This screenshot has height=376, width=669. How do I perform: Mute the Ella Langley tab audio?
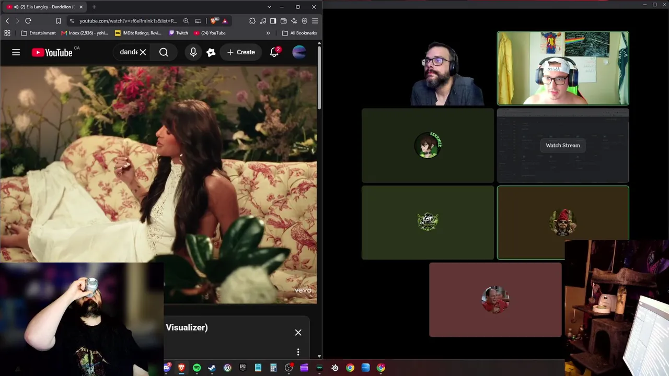tap(16, 7)
